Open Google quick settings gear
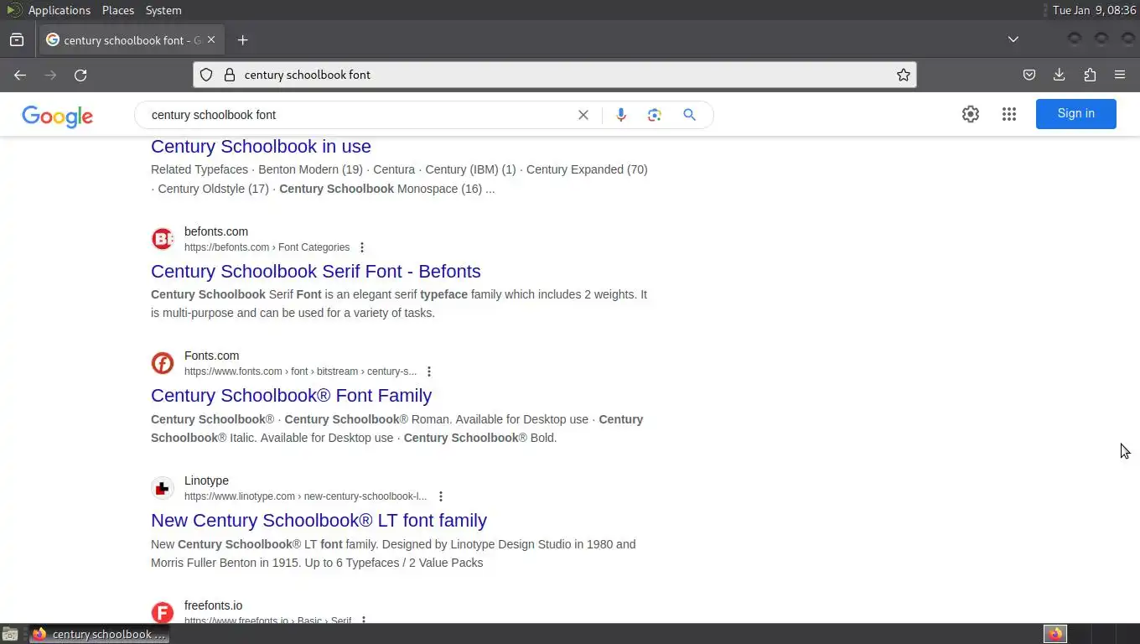Viewport: 1140px width, 644px height. (970, 114)
